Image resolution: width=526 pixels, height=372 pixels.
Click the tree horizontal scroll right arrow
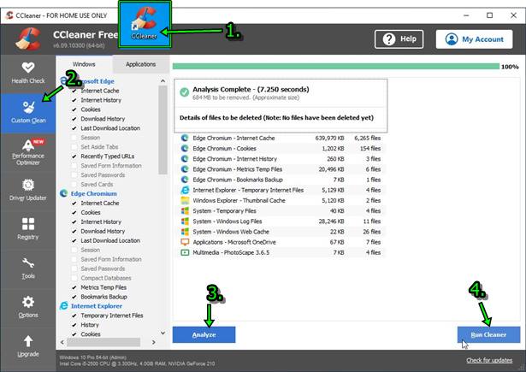pos(154,342)
